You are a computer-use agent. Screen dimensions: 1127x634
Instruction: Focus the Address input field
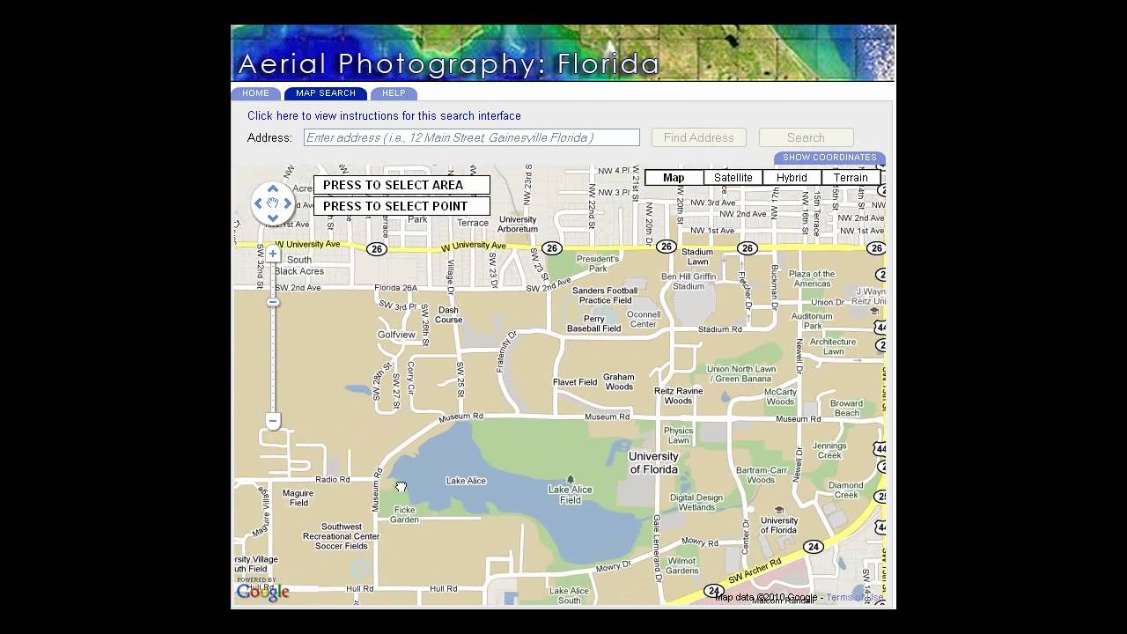(472, 137)
